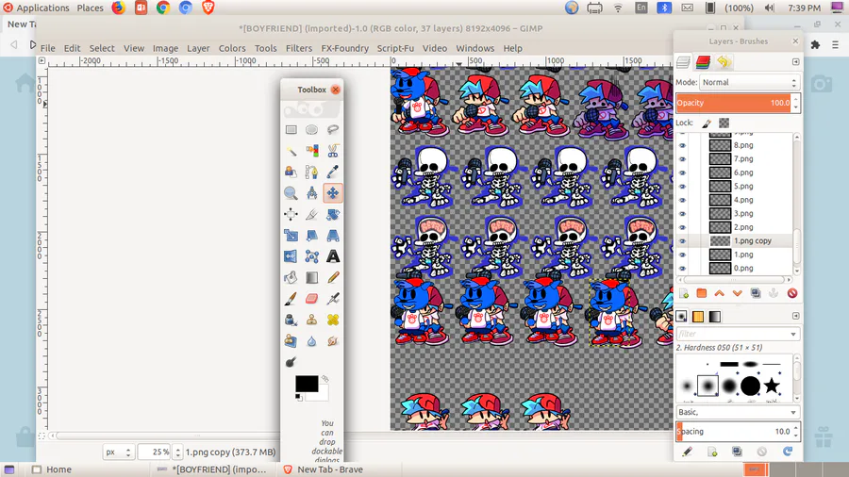Hide the 3.png layer
The width and height of the screenshot is (849, 477).
682,214
